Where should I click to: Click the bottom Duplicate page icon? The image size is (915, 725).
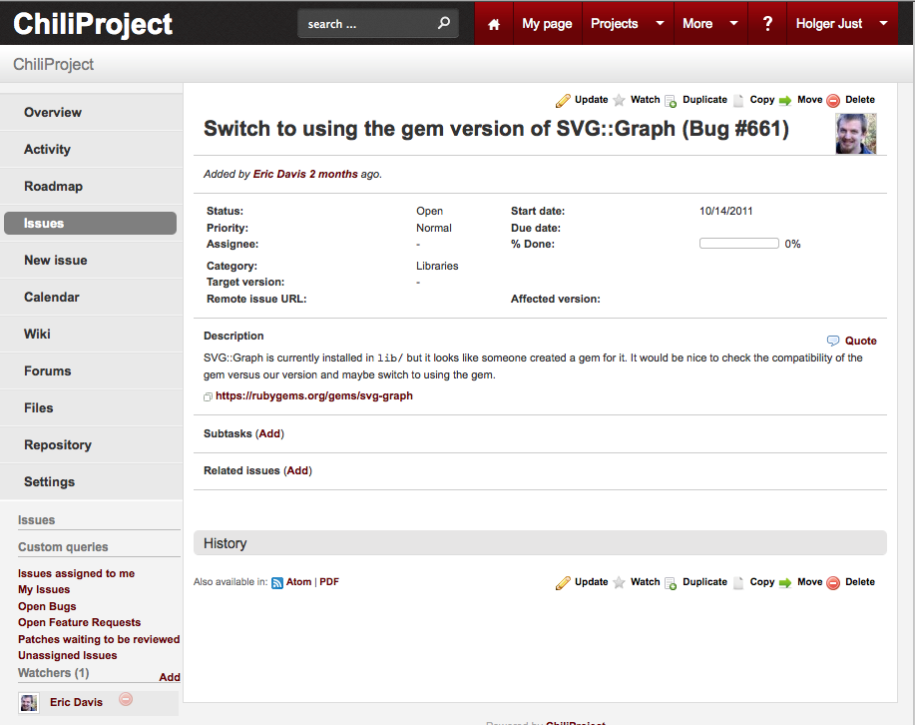coord(671,583)
